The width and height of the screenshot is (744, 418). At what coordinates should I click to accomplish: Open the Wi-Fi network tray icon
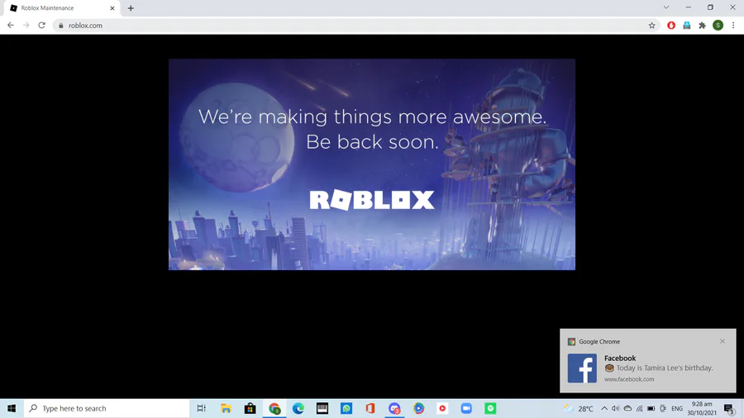639,408
